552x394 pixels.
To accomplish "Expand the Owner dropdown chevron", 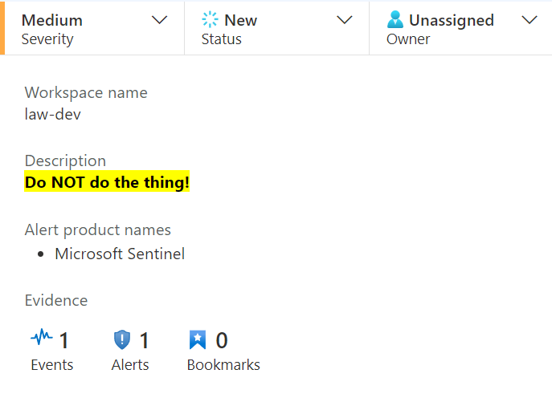I will [x=530, y=20].
